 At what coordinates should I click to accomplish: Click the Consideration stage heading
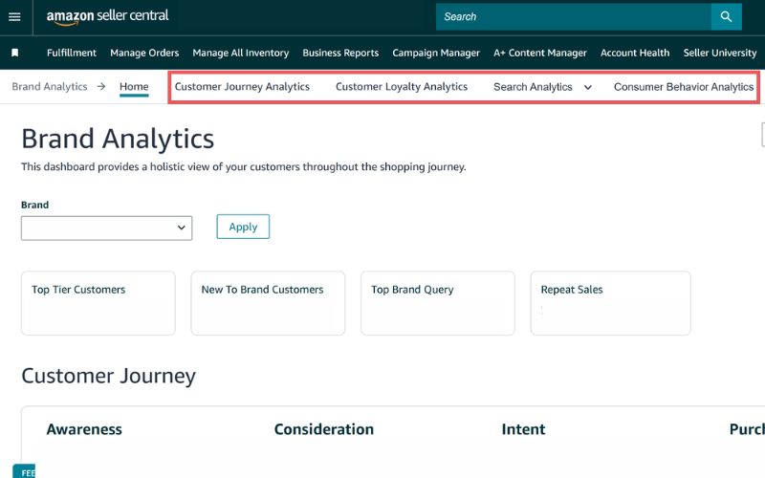tap(324, 429)
